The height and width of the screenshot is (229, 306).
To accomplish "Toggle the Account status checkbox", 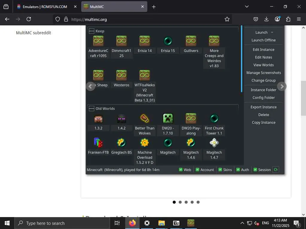I will click(198, 170).
